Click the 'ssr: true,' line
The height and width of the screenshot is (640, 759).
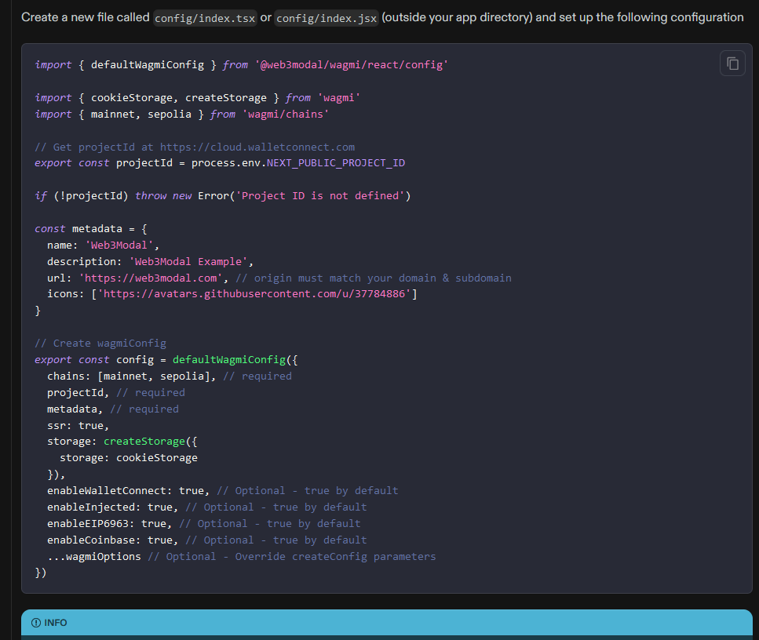pos(78,426)
